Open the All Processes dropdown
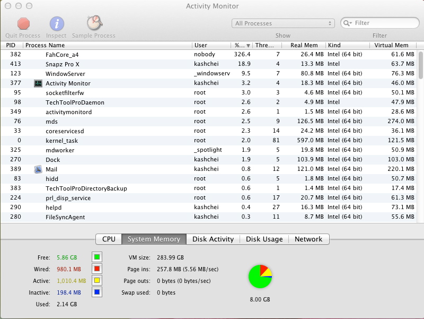This screenshot has width=424, height=319. (283, 23)
